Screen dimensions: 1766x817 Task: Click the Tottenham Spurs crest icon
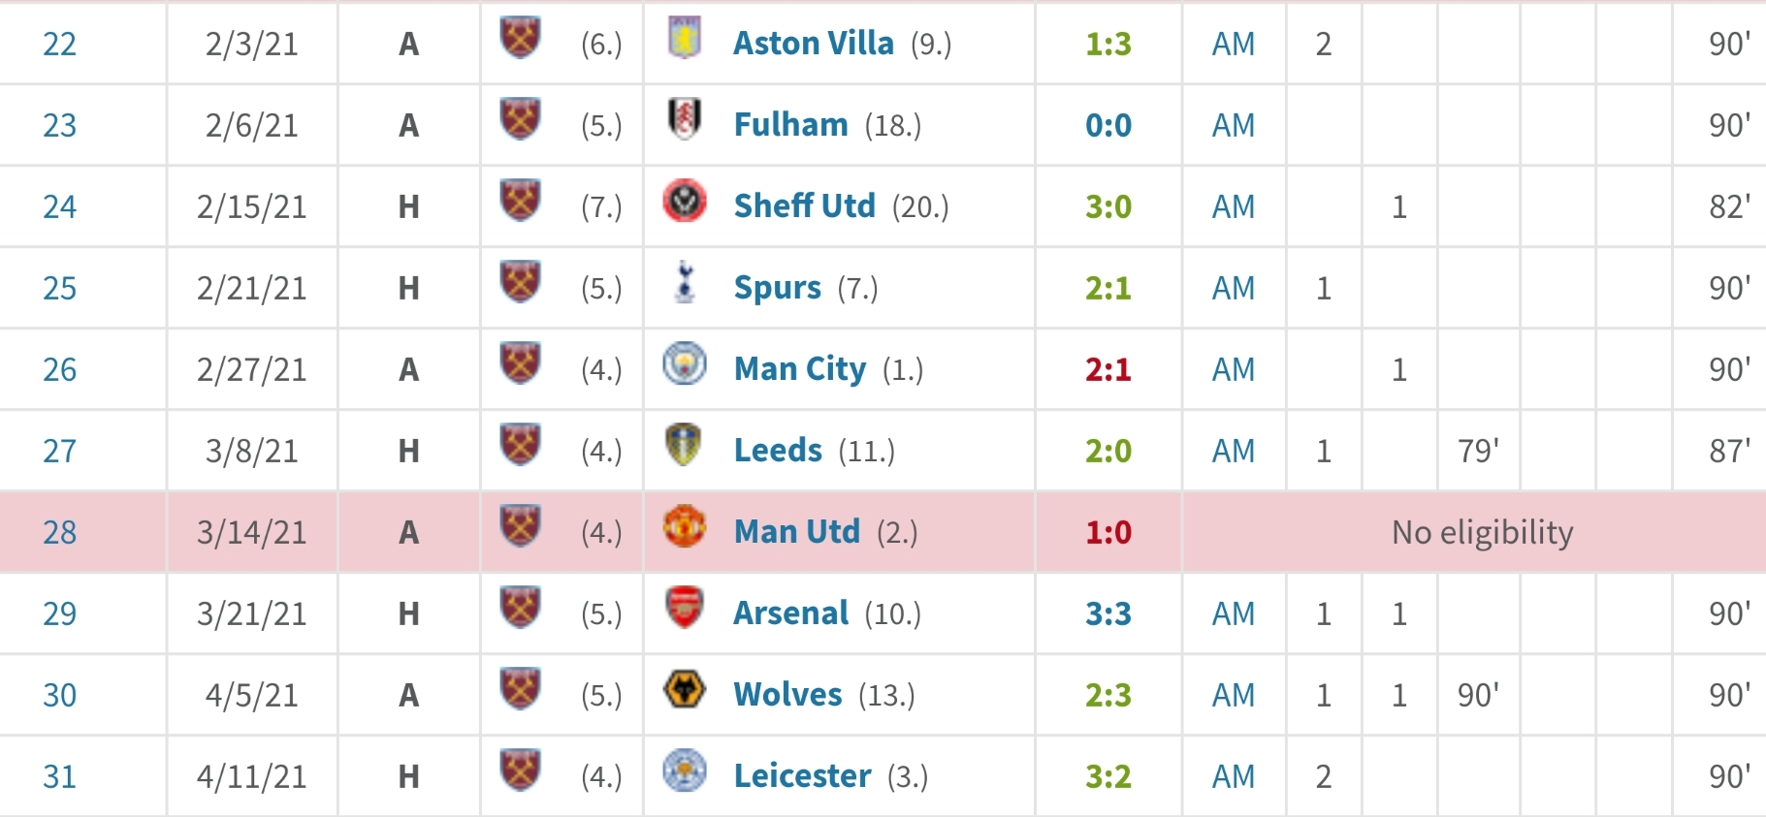(x=685, y=283)
